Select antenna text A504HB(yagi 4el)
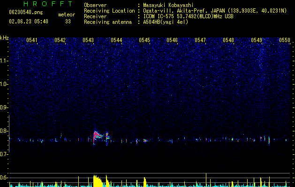 [166, 22]
